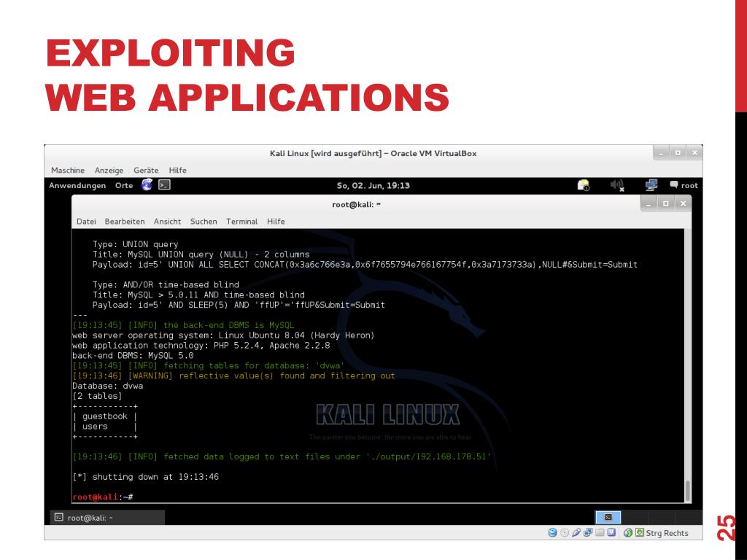Click the VirtualBox network adapters status icon
747x560 pixels.
tap(589, 532)
